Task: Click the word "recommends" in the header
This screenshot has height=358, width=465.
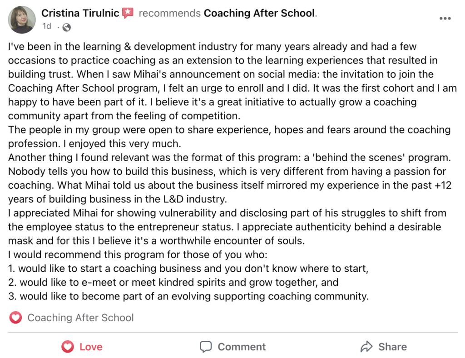Action: coord(170,13)
